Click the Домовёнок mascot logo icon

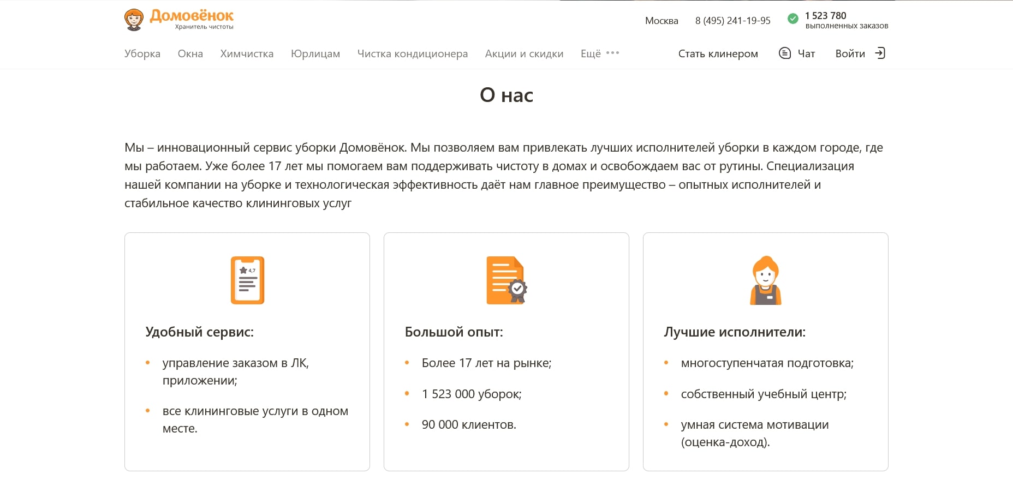pos(133,17)
